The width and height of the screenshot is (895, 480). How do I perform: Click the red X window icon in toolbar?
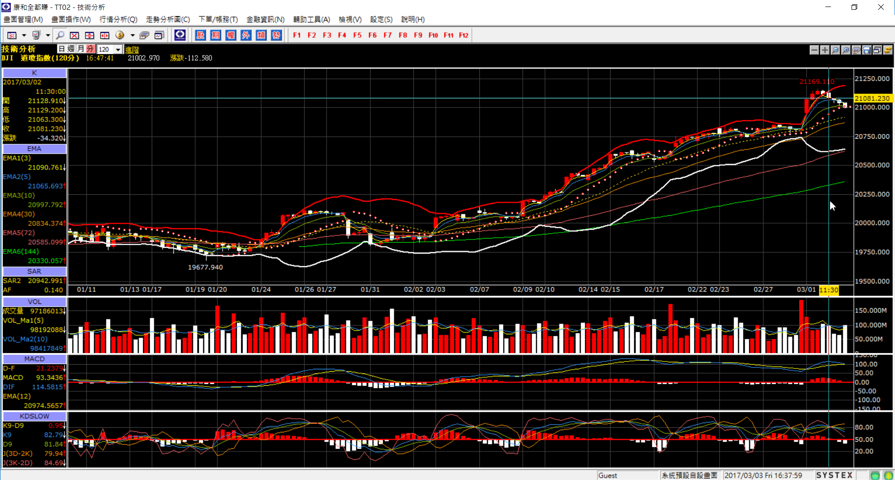pos(74,35)
